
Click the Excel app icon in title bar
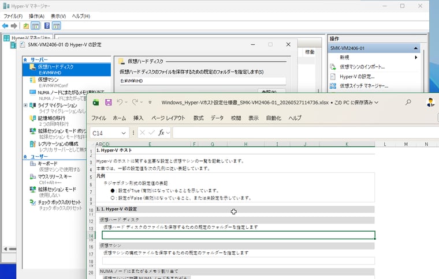tap(96, 103)
